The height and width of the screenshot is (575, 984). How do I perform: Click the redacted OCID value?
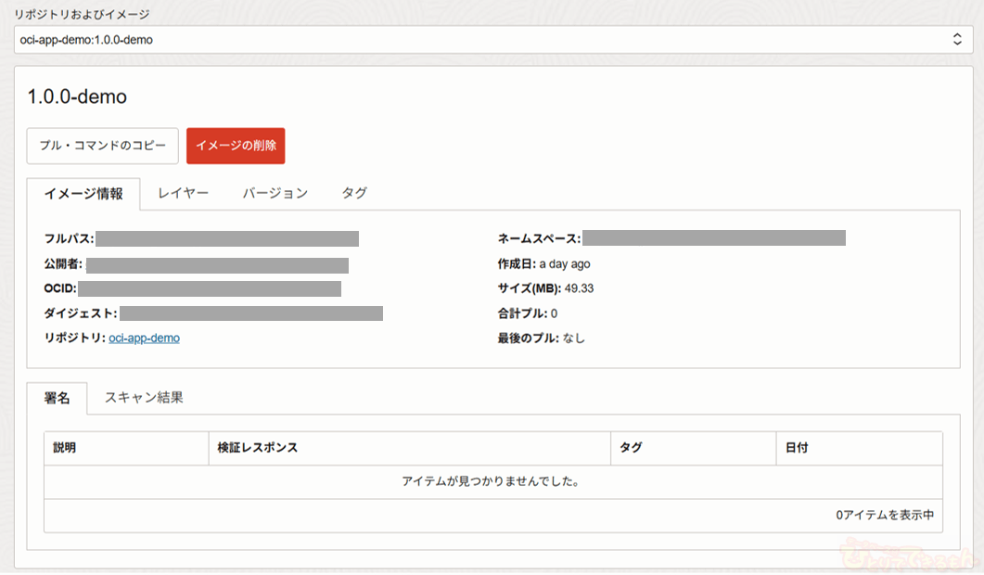pyautogui.click(x=210, y=288)
